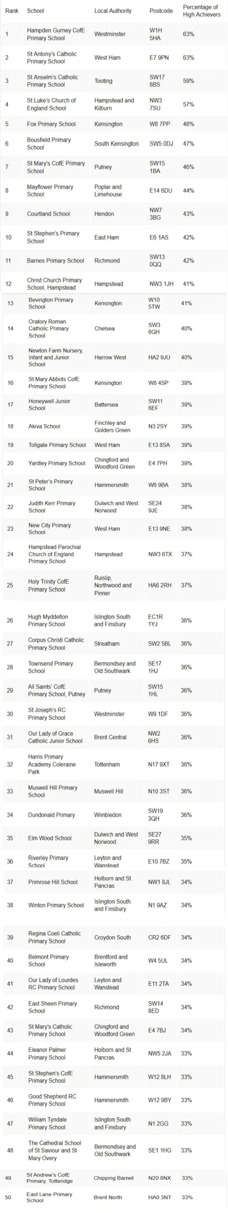Select Holy Trinity CofE Primary School
This screenshot has width=228, height=1213.
pos(49,586)
